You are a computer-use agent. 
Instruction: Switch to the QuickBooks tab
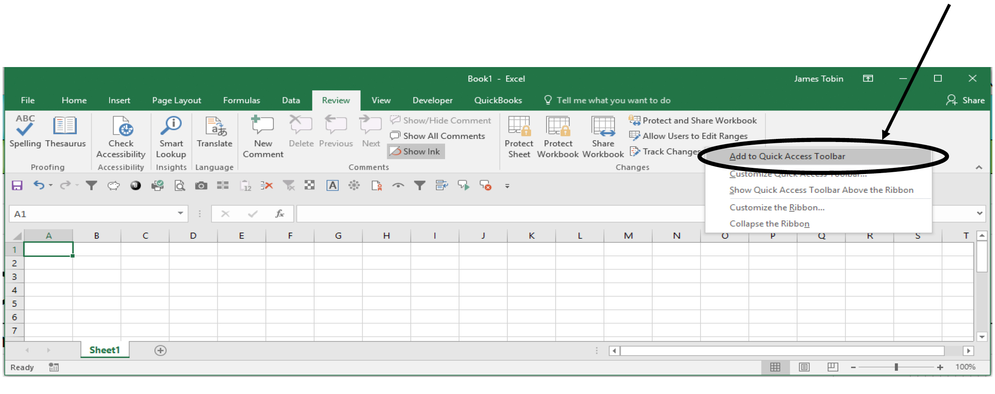[x=498, y=100]
